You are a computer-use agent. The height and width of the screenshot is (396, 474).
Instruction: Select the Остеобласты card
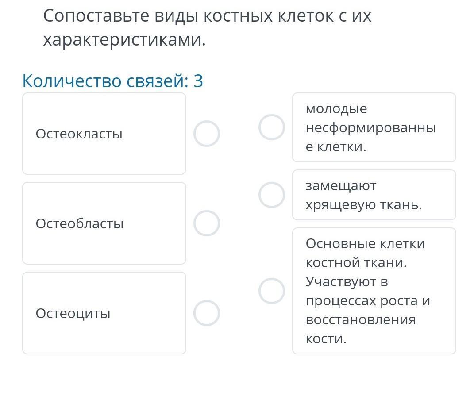[x=104, y=223]
